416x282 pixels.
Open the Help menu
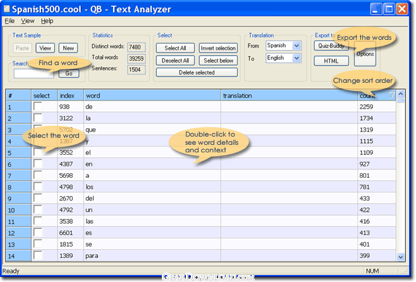47,21
